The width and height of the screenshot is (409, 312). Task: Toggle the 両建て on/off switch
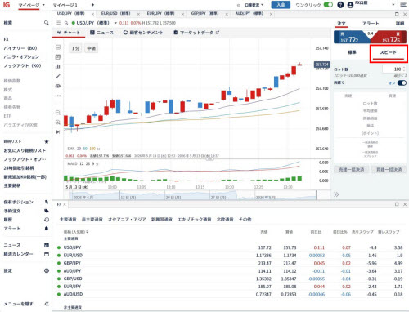tap(402, 82)
